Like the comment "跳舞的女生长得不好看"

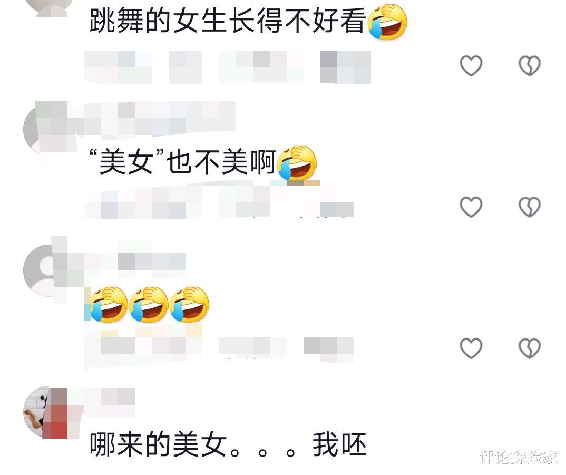pos(471,66)
